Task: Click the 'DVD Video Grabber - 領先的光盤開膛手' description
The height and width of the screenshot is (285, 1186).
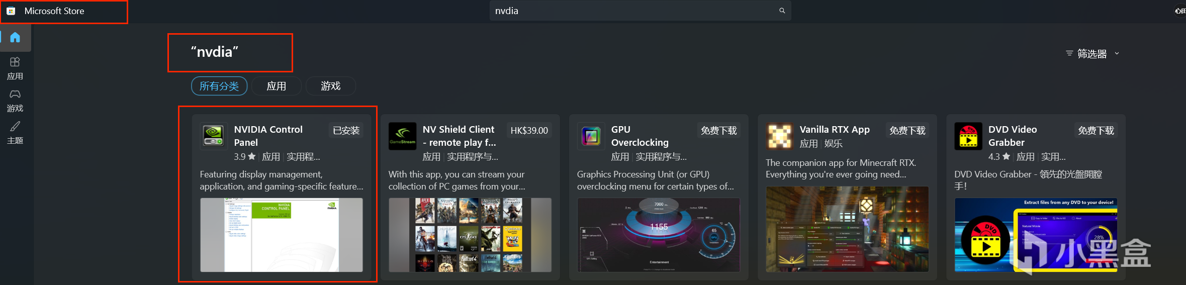Action: pos(1028,180)
